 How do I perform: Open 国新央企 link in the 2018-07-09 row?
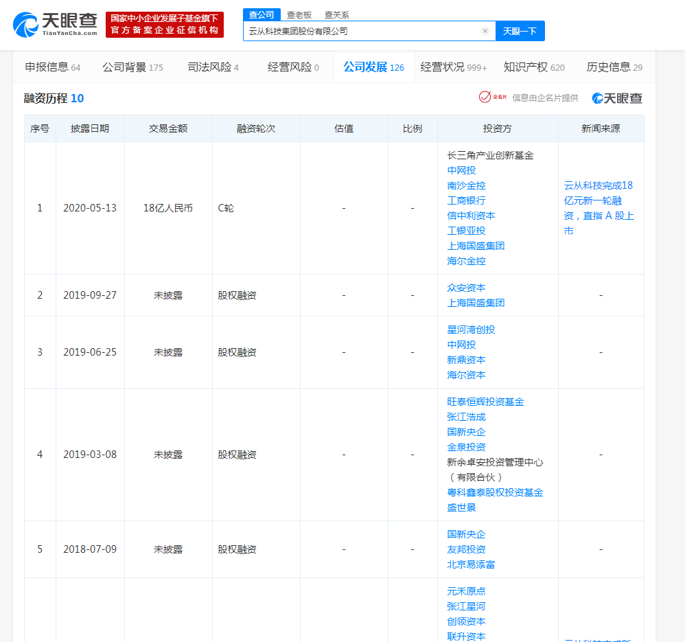point(466,534)
